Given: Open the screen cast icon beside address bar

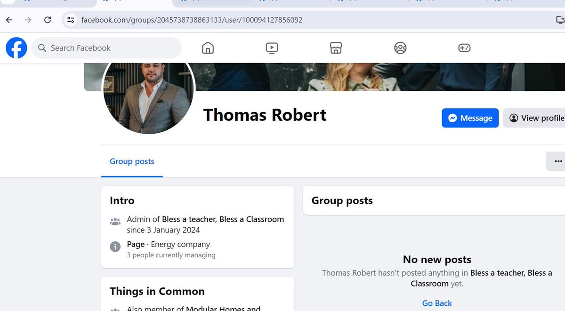Looking at the screenshot, I should click(x=560, y=20).
